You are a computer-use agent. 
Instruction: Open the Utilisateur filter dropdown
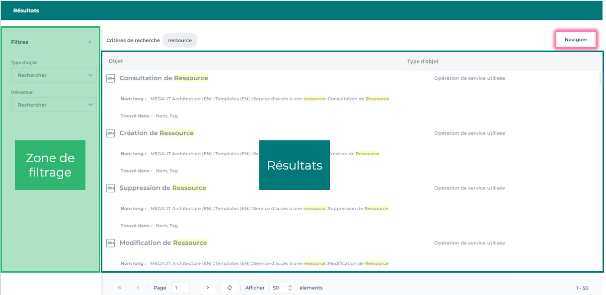pyautogui.click(x=54, y=105)
